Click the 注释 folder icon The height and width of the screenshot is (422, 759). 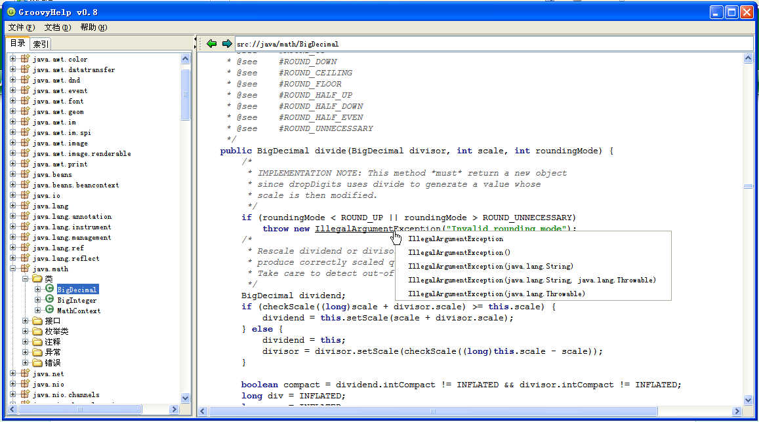pyautogui.click(x=37, y=342)
